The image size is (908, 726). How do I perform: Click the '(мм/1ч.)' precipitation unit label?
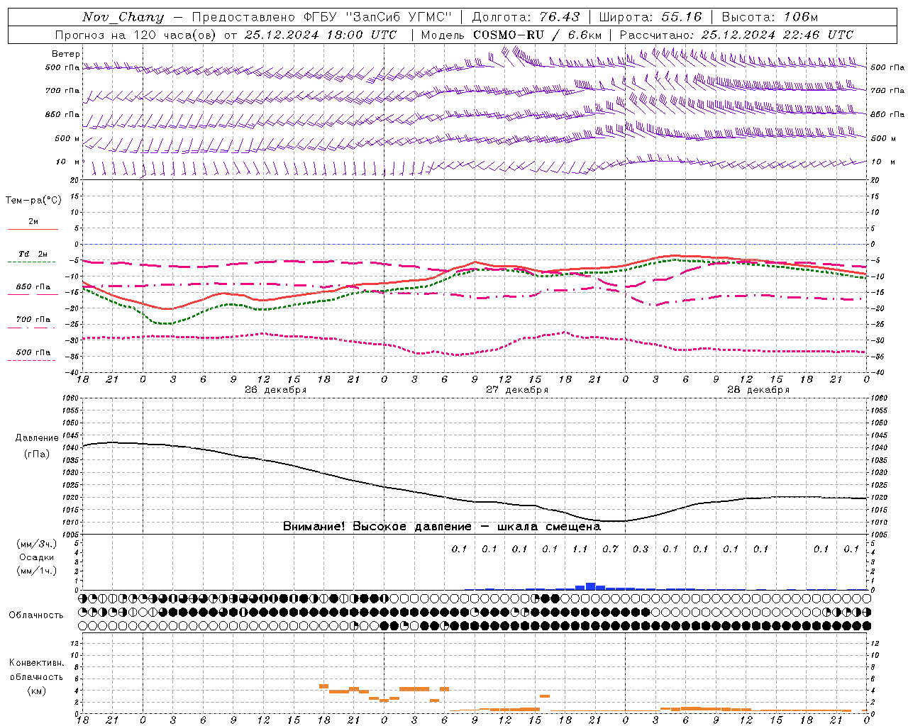pos(37,571)
